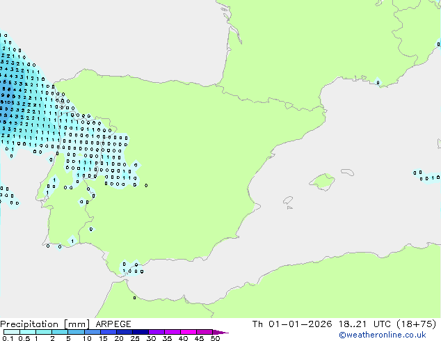
Task: Select the legend swatch between 10 and 15
Action: [x=93, y=333]
